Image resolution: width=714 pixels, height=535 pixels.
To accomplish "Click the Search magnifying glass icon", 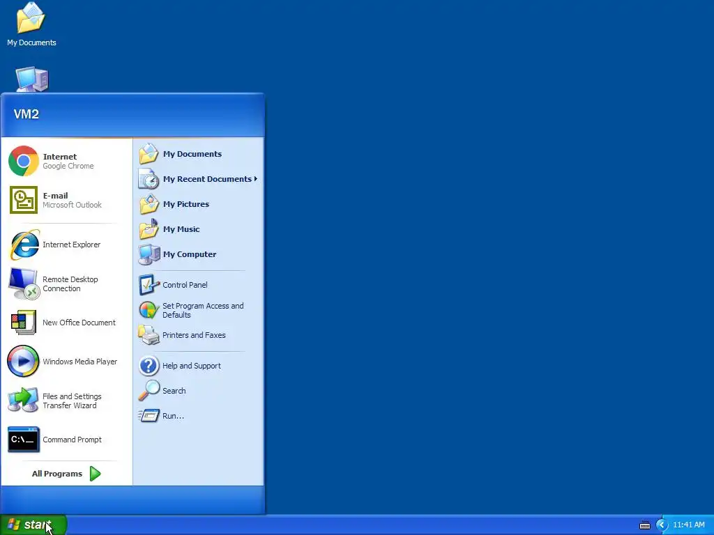I will pos(149,390).
